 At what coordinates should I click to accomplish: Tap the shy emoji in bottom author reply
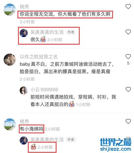tap(34, 147)
